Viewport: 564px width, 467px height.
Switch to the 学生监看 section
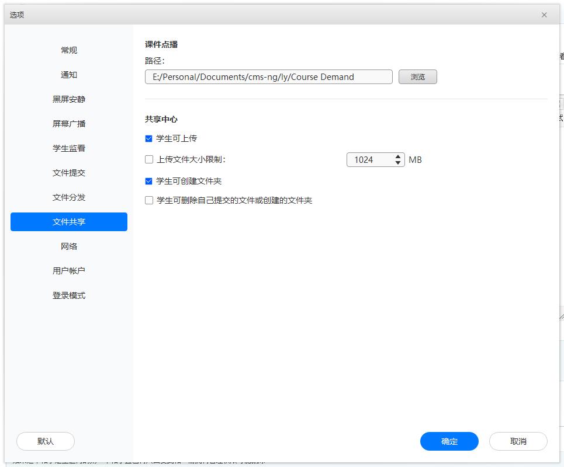tap(68, 148)
